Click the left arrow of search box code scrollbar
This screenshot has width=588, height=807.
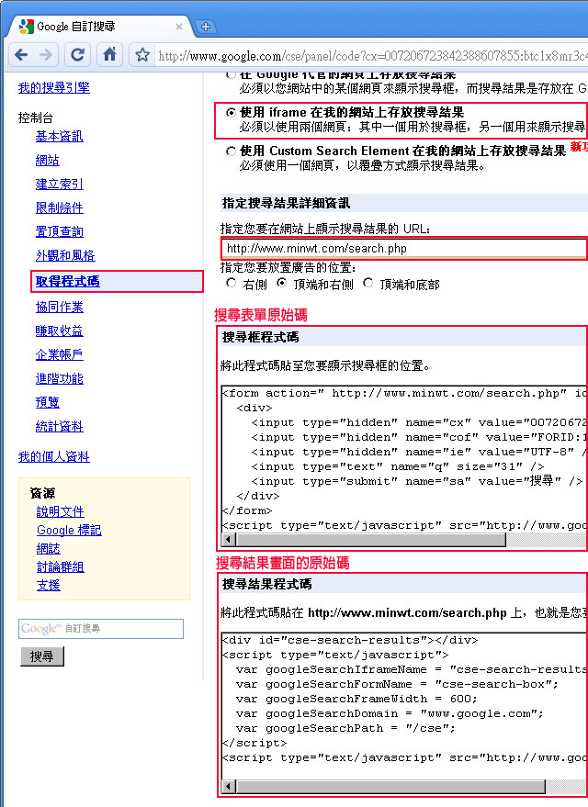[229, 540]
